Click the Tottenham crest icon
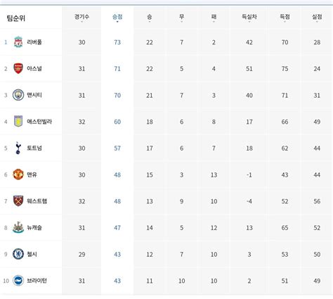Image resolution: width=333 pixels, height=299 pixels. (x=18, y=148)
